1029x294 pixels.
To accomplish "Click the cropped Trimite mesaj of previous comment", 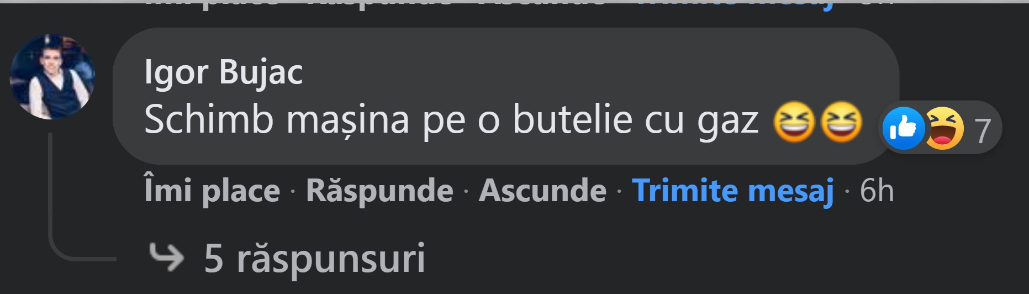I will 732,4.
